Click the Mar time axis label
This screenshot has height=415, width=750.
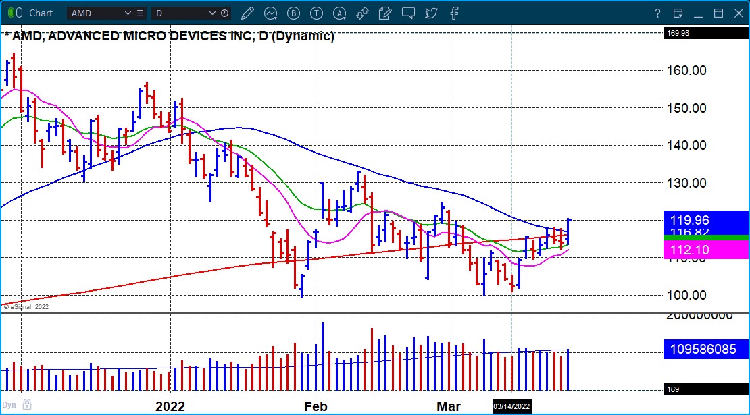(x=449, y=406)
